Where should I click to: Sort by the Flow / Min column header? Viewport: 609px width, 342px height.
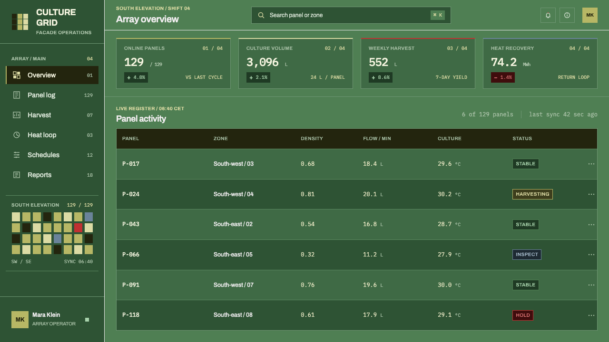click(377, 139)
